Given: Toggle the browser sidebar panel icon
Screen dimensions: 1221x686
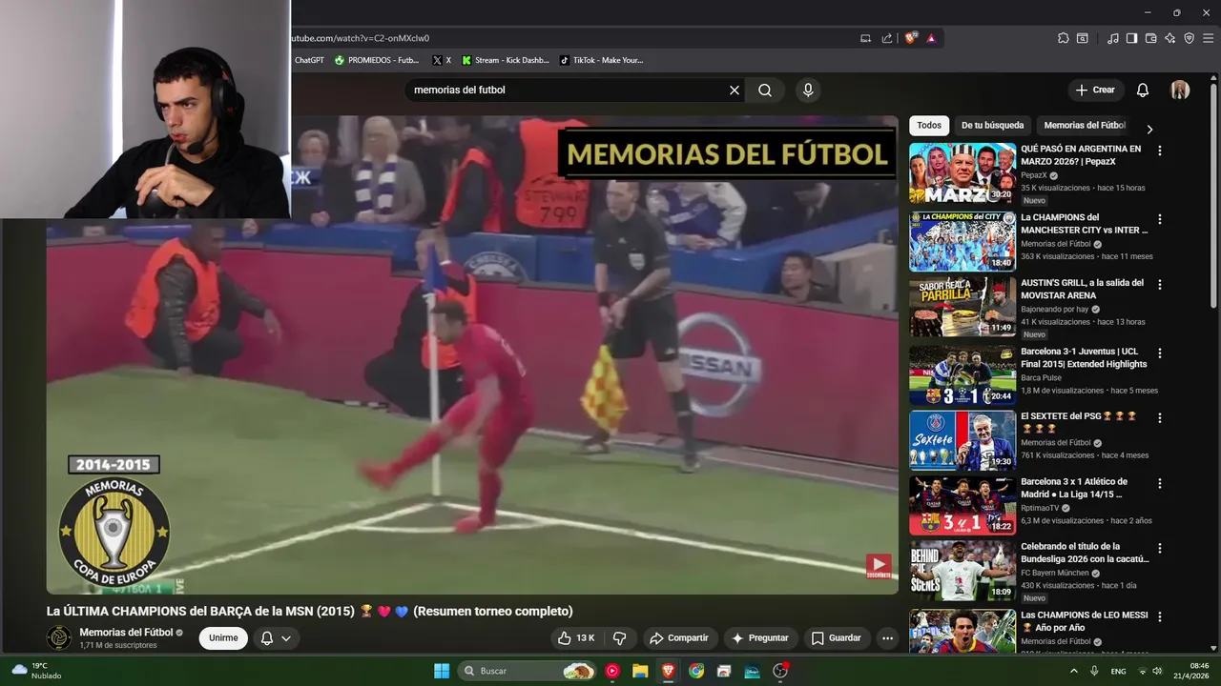Looking at the screenshot, I should coord(1131,38).
